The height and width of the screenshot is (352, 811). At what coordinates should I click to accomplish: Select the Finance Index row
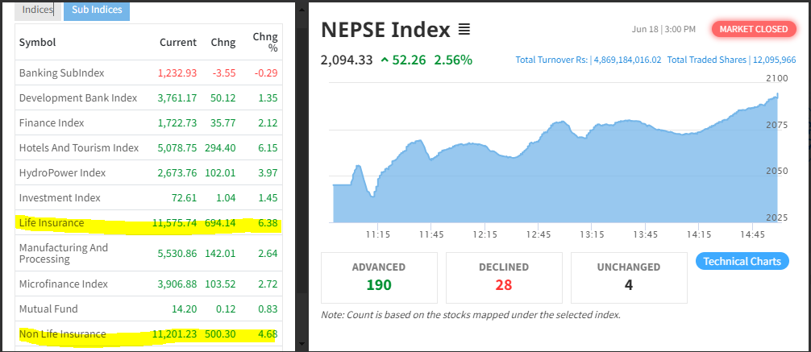52,122
